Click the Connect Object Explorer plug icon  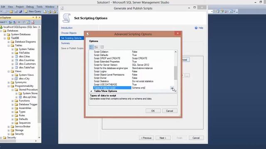(x=10, y=22)
